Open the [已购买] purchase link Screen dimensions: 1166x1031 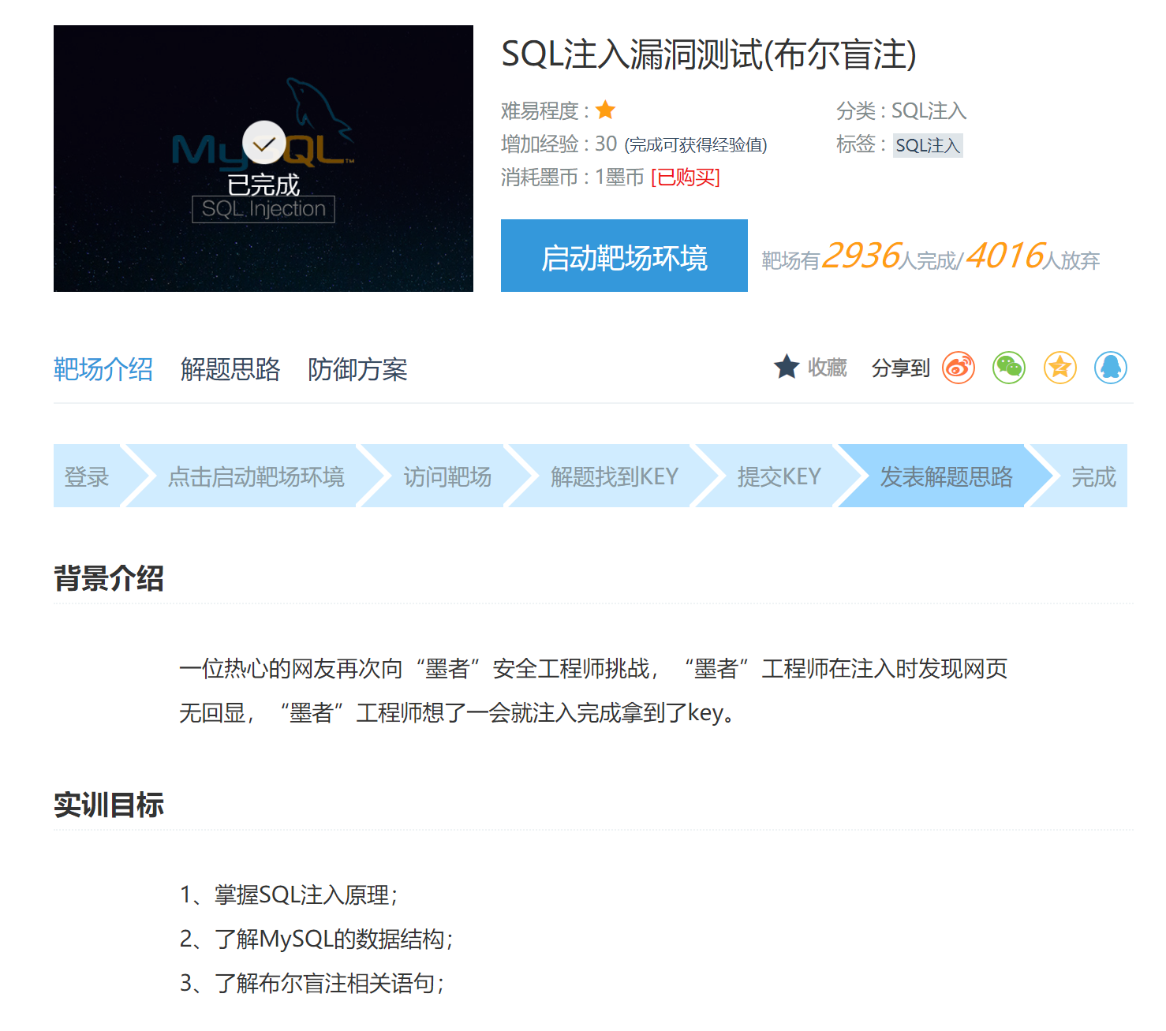[685, 178]
